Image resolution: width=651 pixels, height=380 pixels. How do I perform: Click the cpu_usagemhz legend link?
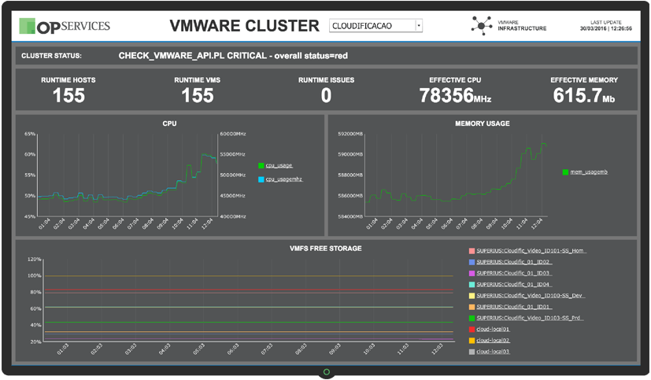(x=284, y=179)
